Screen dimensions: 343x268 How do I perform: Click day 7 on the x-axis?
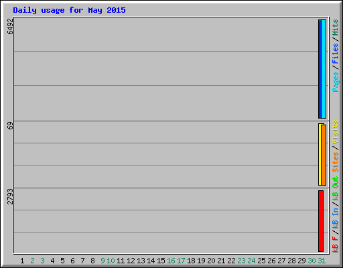pyautogui.click(x=82, y=261)
